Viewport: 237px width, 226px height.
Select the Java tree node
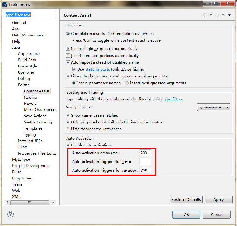pyautogui.click(x=16, y=48)
